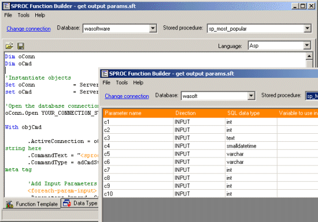Click the INPUT direction cell of c1

(199, 122)
